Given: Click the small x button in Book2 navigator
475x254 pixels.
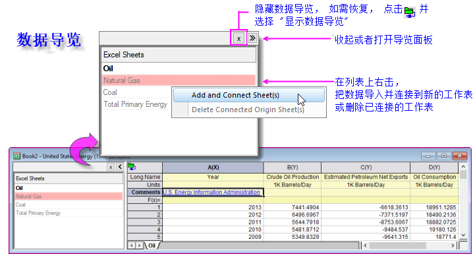Looking at the screenshot, I should 111,167.
